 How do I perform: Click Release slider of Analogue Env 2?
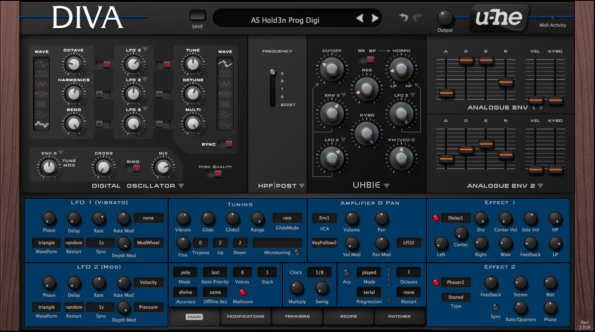tap(506, 155)
